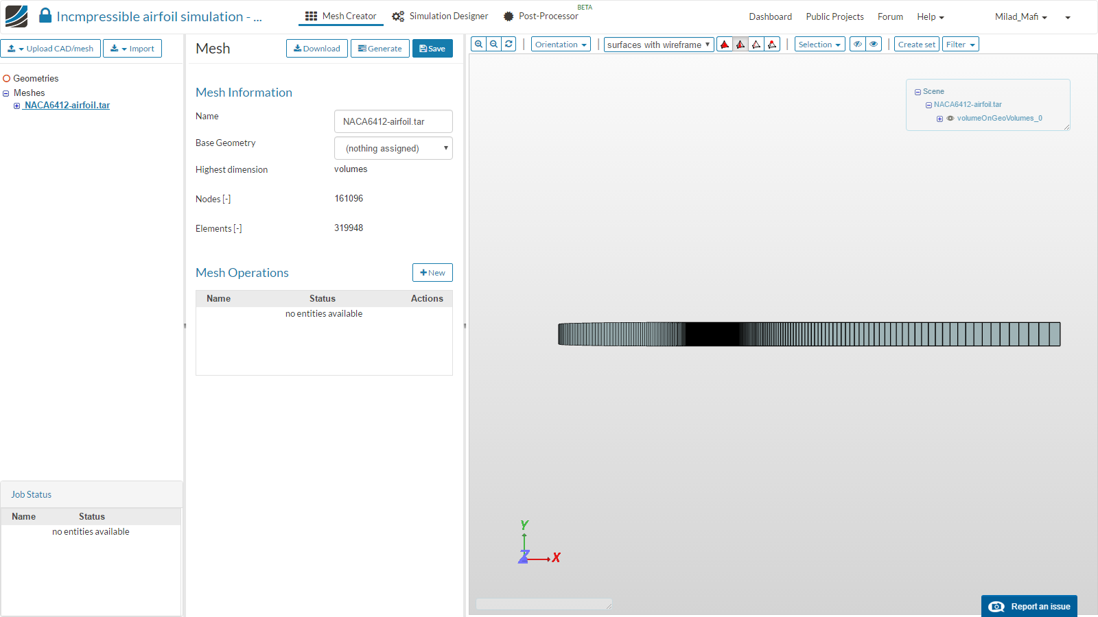This screenshot has width=1098, height=617.
Task: Open the caret menu right of the username
Action: tap(1068, 17)
